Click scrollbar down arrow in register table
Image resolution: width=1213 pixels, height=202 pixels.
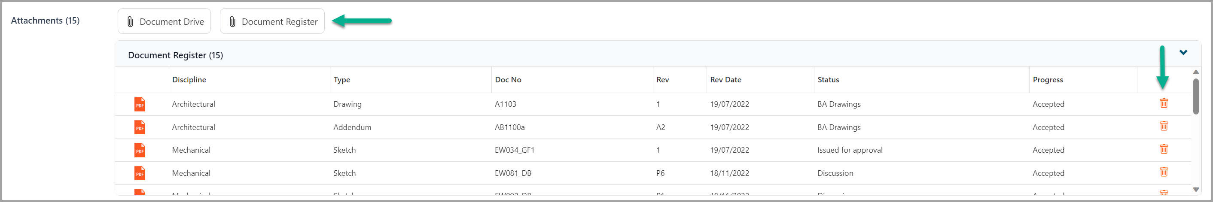[x=1196, y=190]
